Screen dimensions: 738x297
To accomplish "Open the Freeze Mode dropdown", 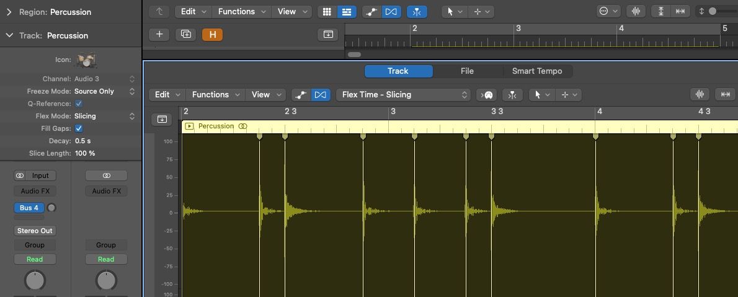I will tap(104, 91).
